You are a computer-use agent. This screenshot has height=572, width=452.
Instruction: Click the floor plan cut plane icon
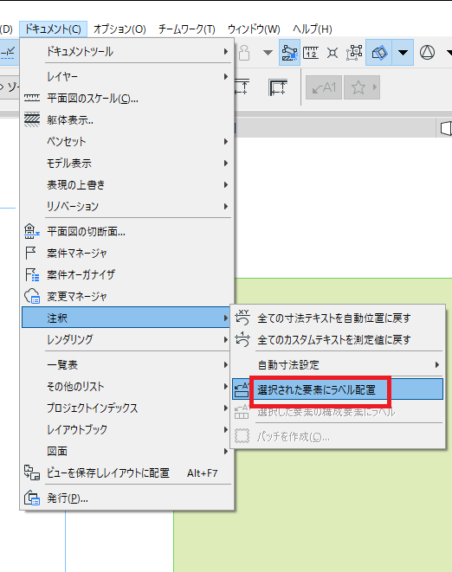tap(32, 231)
